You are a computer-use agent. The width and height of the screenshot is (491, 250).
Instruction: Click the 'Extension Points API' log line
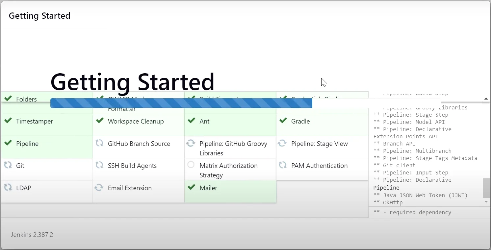click(406, 136)
